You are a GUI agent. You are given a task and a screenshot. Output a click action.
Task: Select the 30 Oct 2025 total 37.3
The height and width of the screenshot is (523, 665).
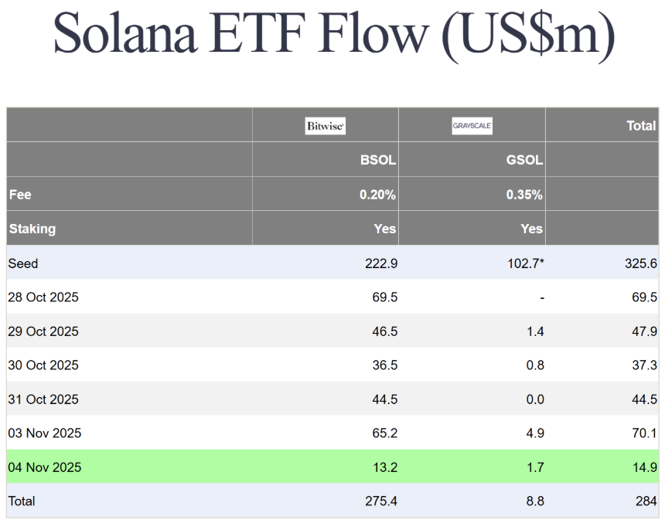(644, 365)
